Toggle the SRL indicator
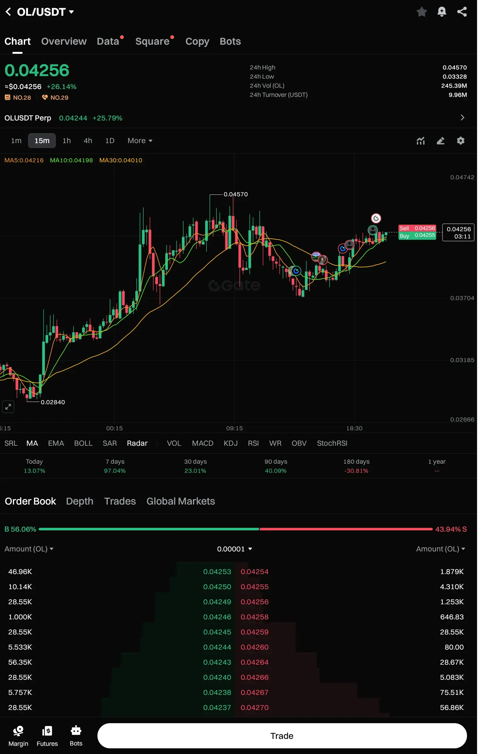 pos(11,443)
